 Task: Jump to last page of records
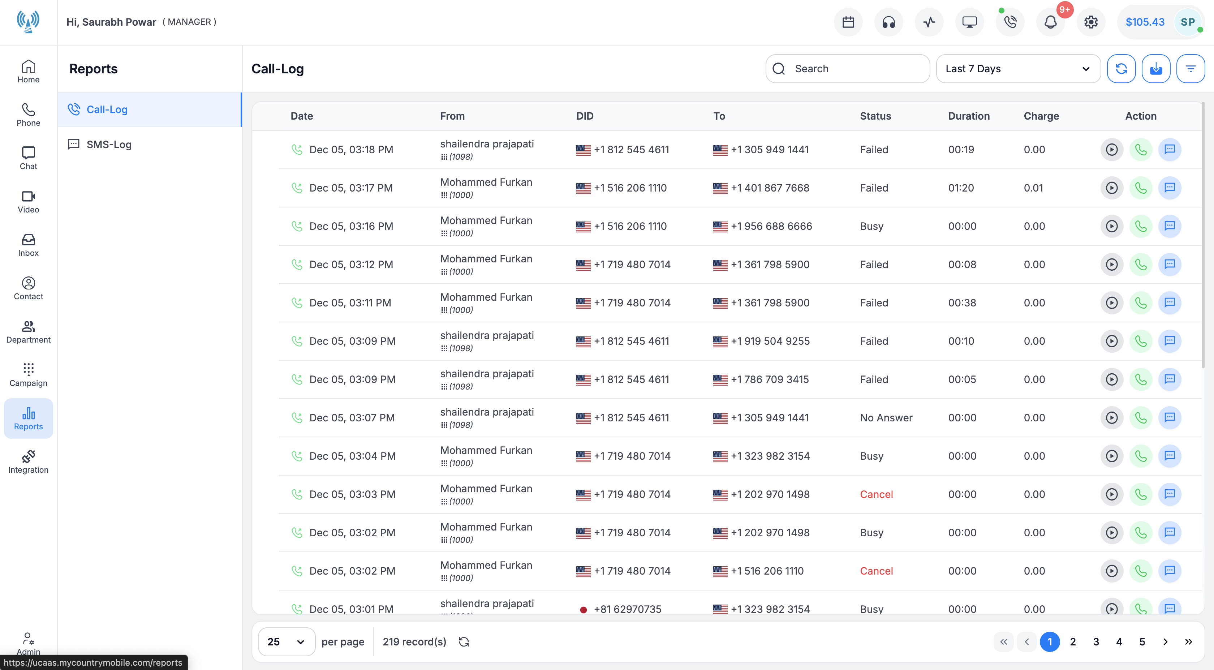(1189, 642)
